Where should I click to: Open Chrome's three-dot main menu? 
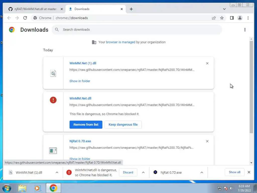(248, 18)
